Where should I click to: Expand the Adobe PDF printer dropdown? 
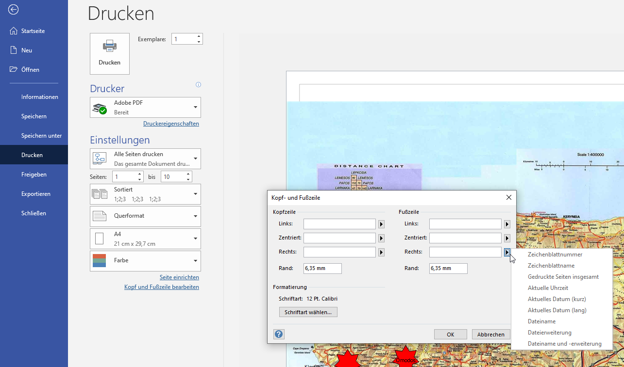(x=195, y=107)
